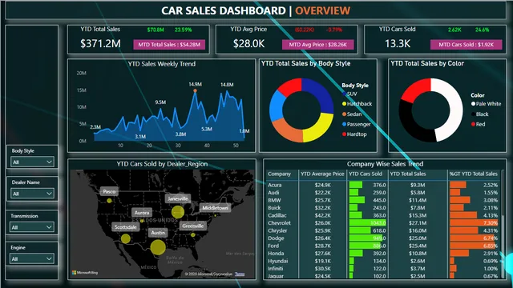This screenshot has width=513, height=288.
Task: Sort by YTD Cars Sold column header
Action: 366,174
